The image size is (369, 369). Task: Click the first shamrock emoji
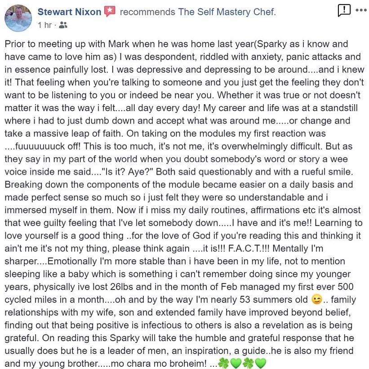(x=223, y=364)
